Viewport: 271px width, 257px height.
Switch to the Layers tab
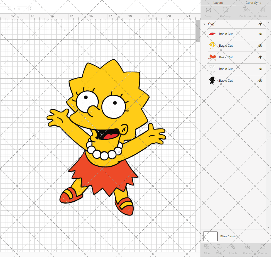(218, 3)
